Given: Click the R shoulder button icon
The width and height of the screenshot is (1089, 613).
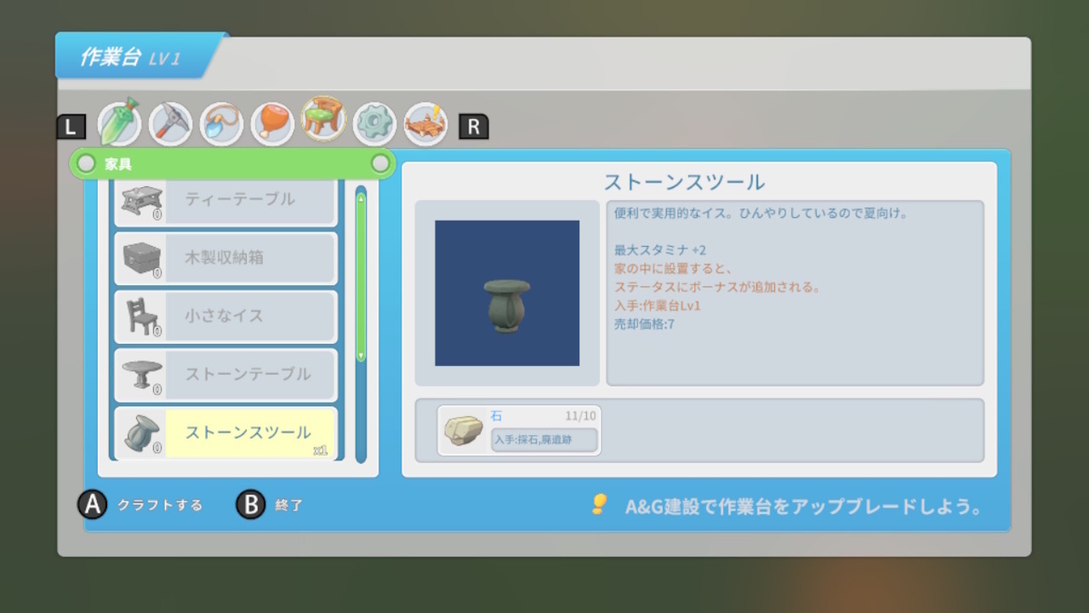Looking at the screenshot, I should (x=474, y=126).
